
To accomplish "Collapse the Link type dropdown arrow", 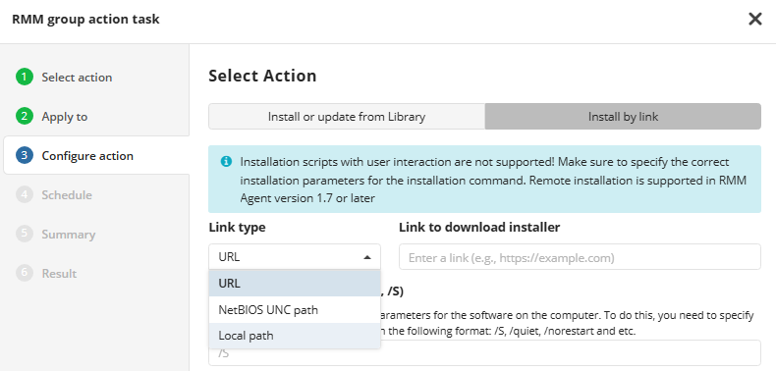I will pyautogui.click(x=366, y=257).
